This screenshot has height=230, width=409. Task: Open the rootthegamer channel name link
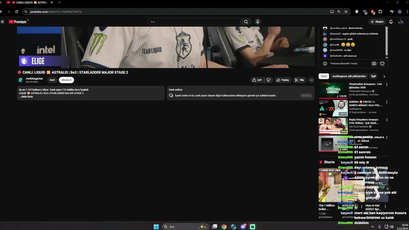click(x=34, y=79)
